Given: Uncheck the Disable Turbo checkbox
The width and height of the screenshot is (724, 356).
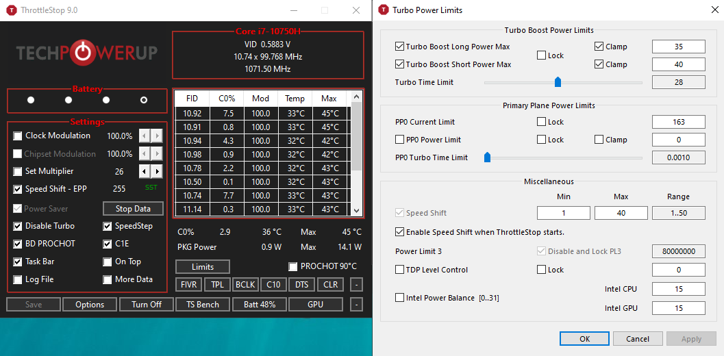Looking at the screenshot, I should tap(18, 226).
